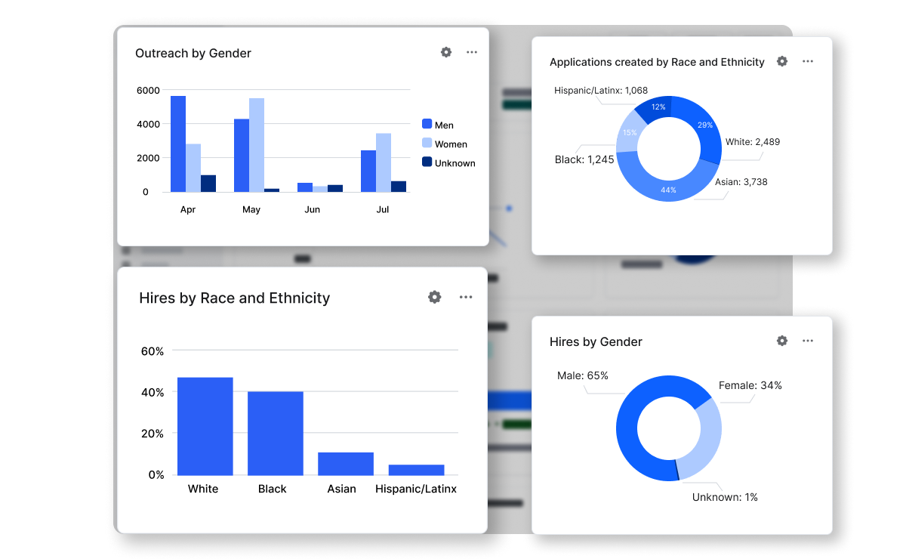
Task: Click the 'Hispanic/Latinx: 1,068' data label
Action: [601, 90]
